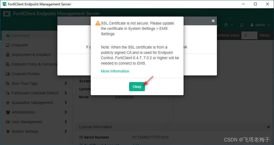Click the Endpoints devices icon
Image resolution: width=274 pixels, height=145 pixels.
point(8,45)
